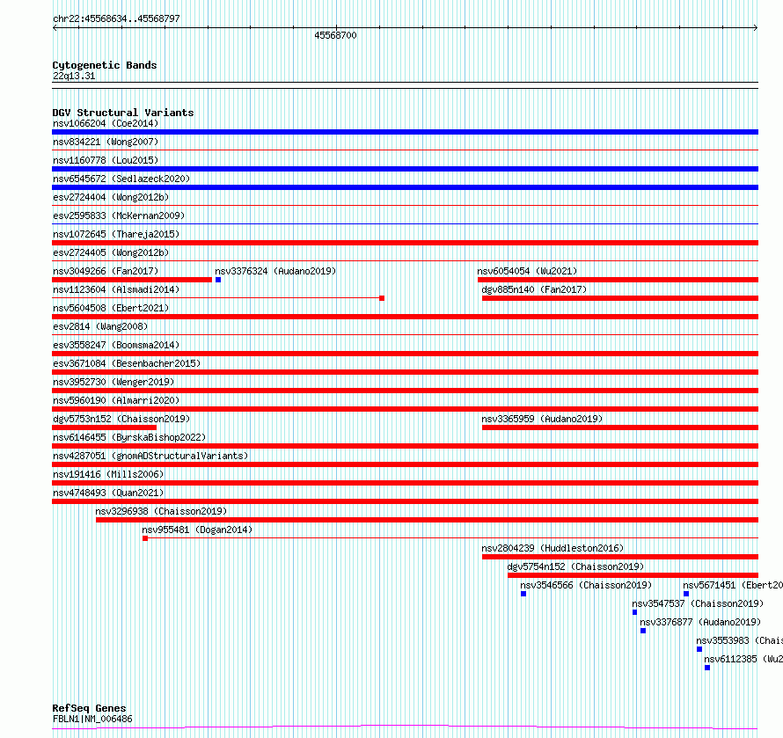Open the nsv191416 (Mills2006) variant
Viewport: 783px width, 738px height.
click(x=108, y=474)
